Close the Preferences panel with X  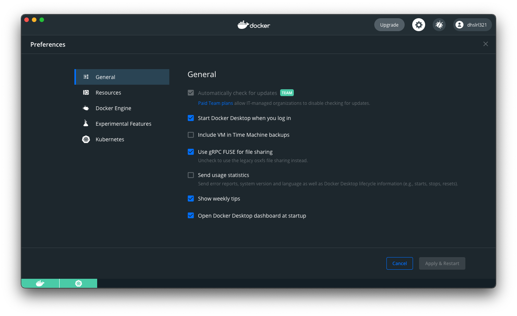point(485,44)
